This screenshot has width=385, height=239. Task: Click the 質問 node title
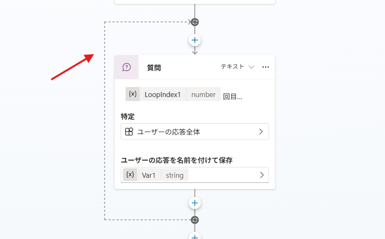[154, 67]
